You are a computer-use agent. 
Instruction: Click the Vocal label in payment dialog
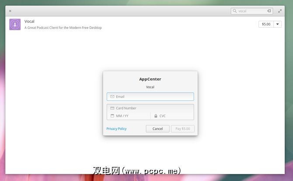(x=150, y=87)
